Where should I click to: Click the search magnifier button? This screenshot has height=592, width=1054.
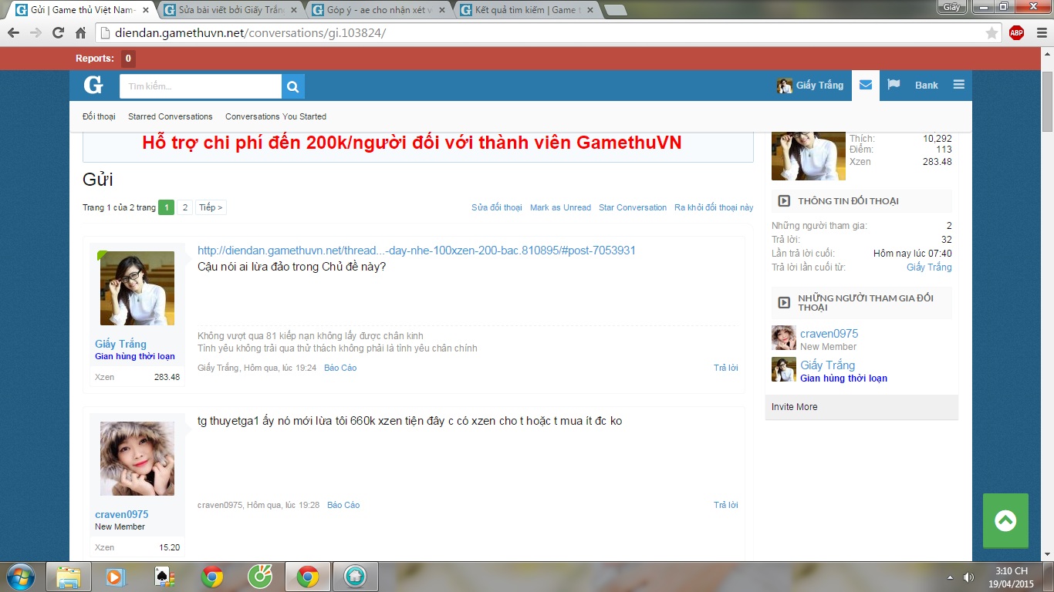[x=293, y=86]
